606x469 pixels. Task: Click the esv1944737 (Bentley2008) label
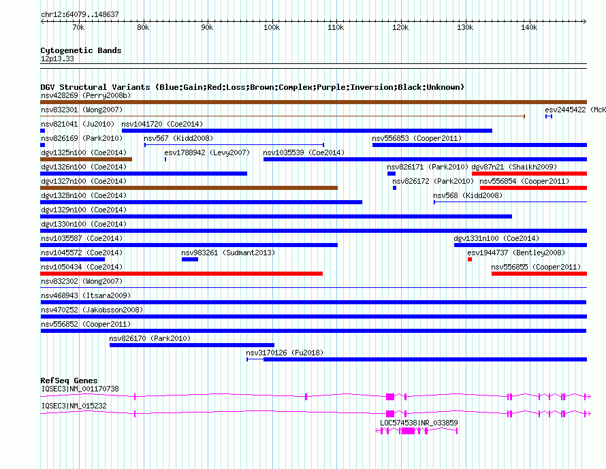pos(516,253)
